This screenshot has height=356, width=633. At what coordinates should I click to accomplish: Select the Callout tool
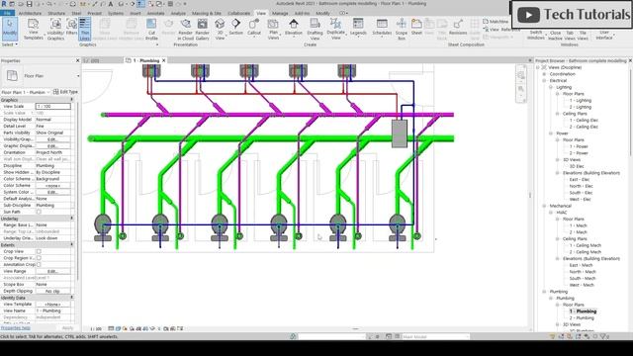coord(254,28)
